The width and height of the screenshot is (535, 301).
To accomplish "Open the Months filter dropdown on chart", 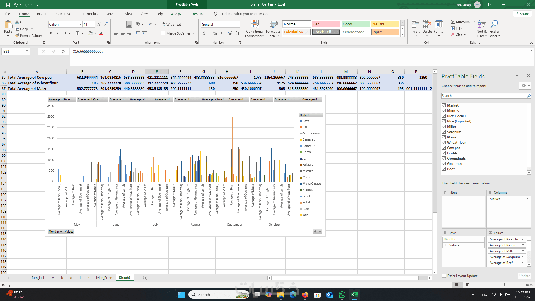I will pyautogui.click(x=61, y=232).
